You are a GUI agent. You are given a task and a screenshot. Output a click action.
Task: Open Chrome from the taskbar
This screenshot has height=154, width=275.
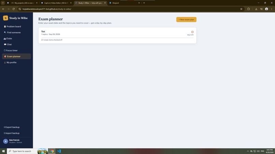point(52,151)
